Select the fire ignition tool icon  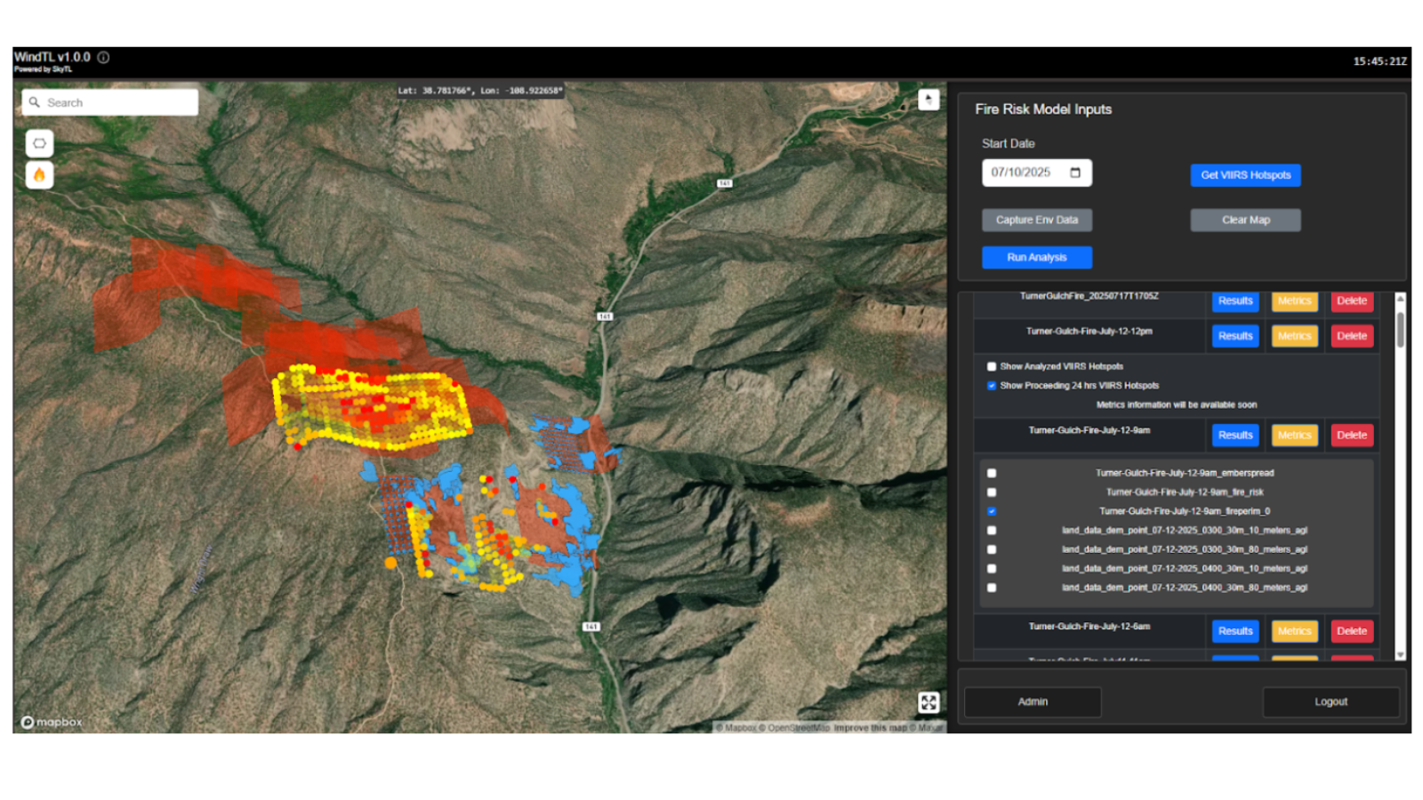[x=39, y=175]
